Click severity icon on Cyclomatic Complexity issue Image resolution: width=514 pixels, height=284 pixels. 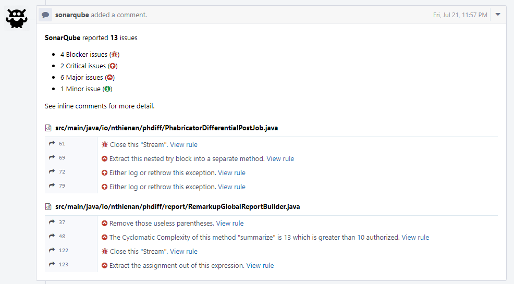(x=105, y=237)
